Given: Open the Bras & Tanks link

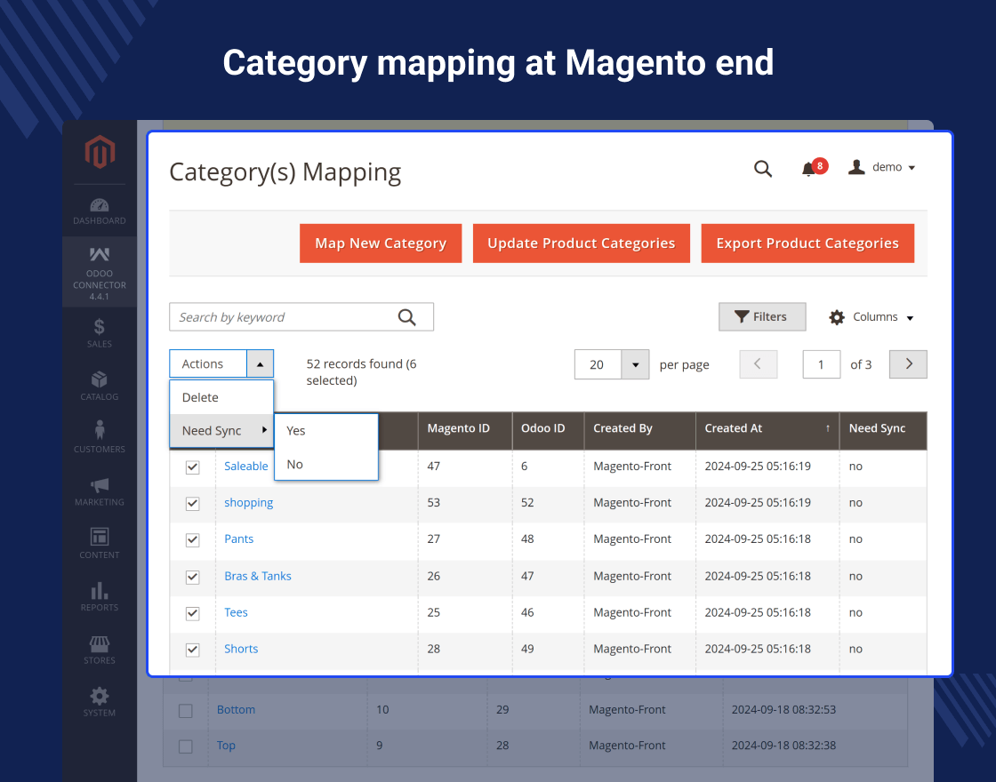Looking at the screenshot, I should [258, 576].
